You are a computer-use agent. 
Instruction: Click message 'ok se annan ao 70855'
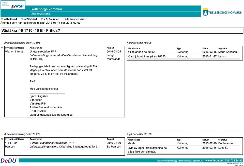click(x=142, y=52)
